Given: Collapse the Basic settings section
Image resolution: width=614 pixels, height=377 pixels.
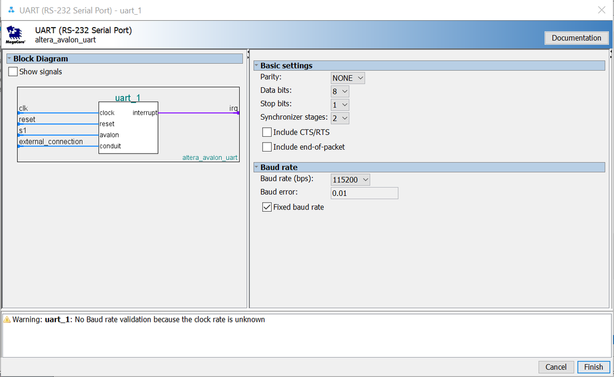Looking at the screenshot, I should (x=257, y=66).
